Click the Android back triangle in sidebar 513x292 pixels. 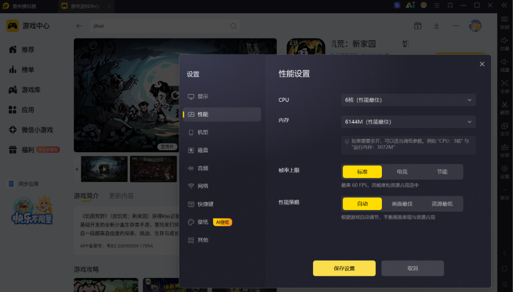505,253
